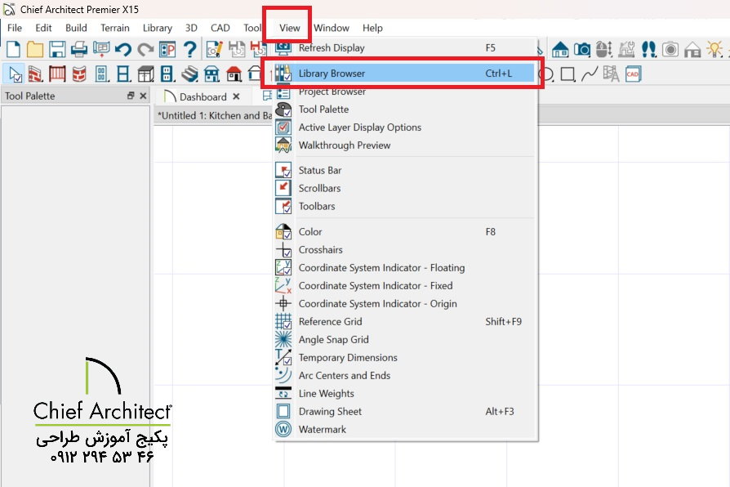The width and height of the screenshot is (730, 487).
Task: Activate the Select Objects arrow tool
Action: pyautogui.click(x=15, y=74)
